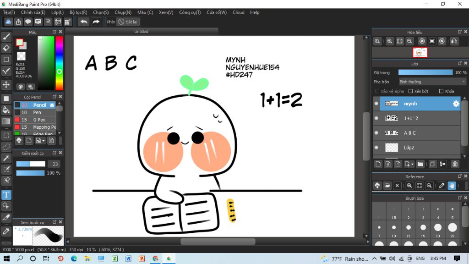Viewport: 469px width, 264px height.
Task: Open the Công cụ(T) menu
Action: click(x=190, y=12)
